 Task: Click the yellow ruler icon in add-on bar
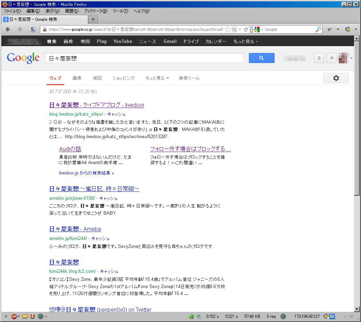tap(25, 316)
